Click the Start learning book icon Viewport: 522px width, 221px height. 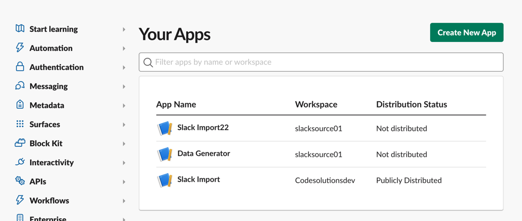[20, 29]
